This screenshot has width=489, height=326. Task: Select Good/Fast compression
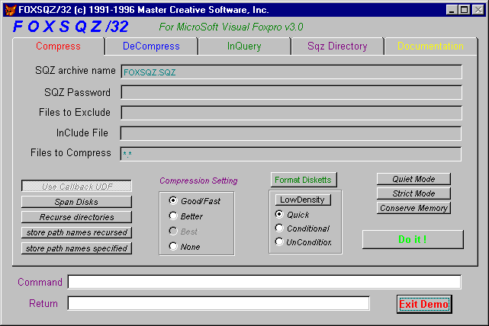click(195, 201)
